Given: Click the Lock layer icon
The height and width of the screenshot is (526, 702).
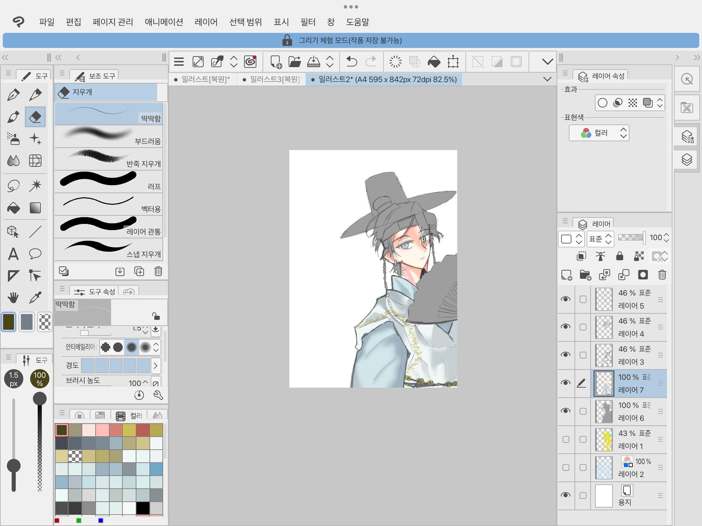Looking at the screenshot, I should 619,256.
